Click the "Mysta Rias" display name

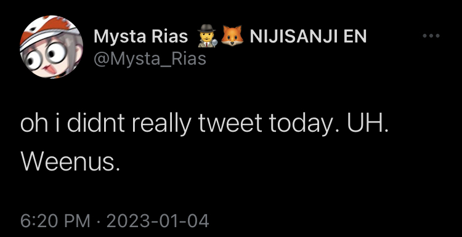click(140, 37)
